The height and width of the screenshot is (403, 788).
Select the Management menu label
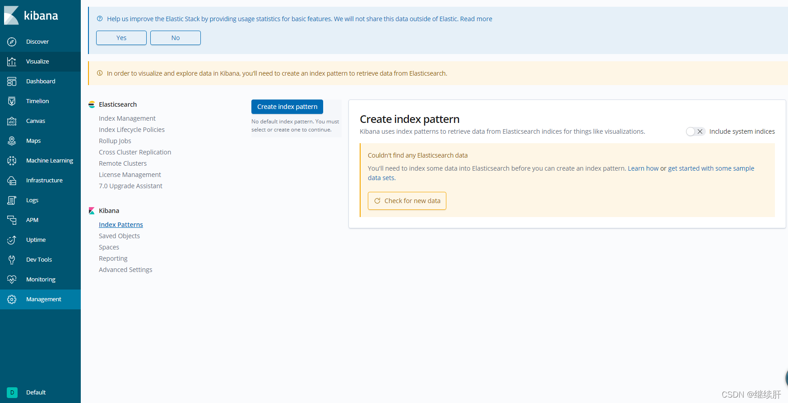tap(44, 299)
